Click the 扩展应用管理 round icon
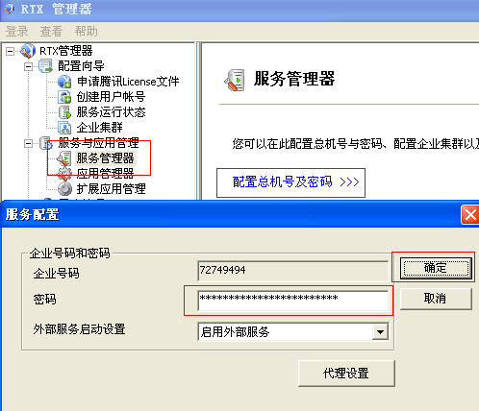The image size is (479, 411). (64, 189)
